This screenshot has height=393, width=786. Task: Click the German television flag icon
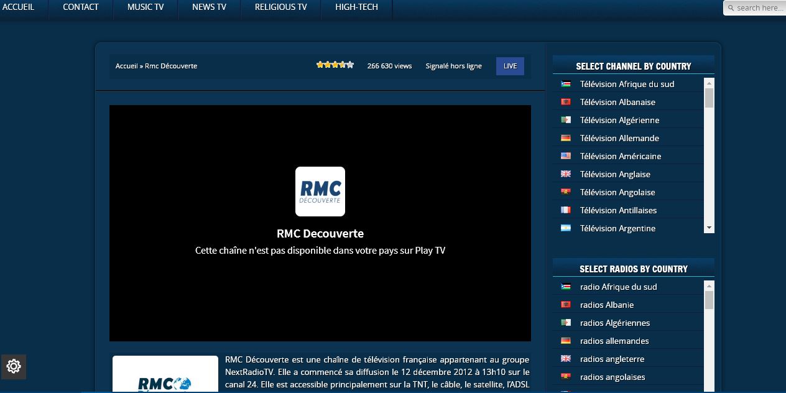[566, 138]
